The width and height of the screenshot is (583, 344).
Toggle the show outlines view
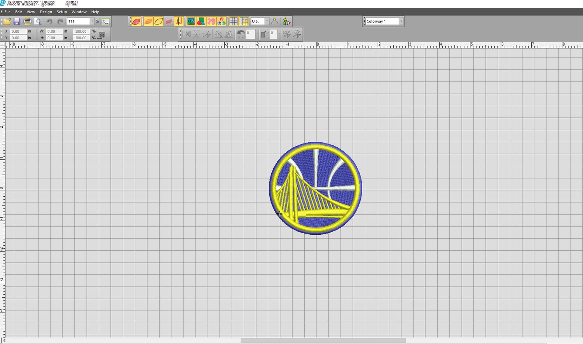click(x=159, y=21)
